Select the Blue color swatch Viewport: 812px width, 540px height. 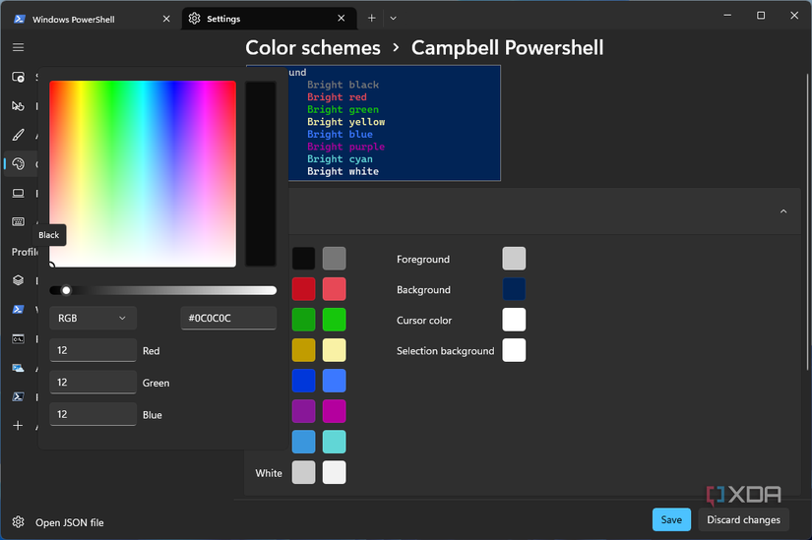pos(303,381)
